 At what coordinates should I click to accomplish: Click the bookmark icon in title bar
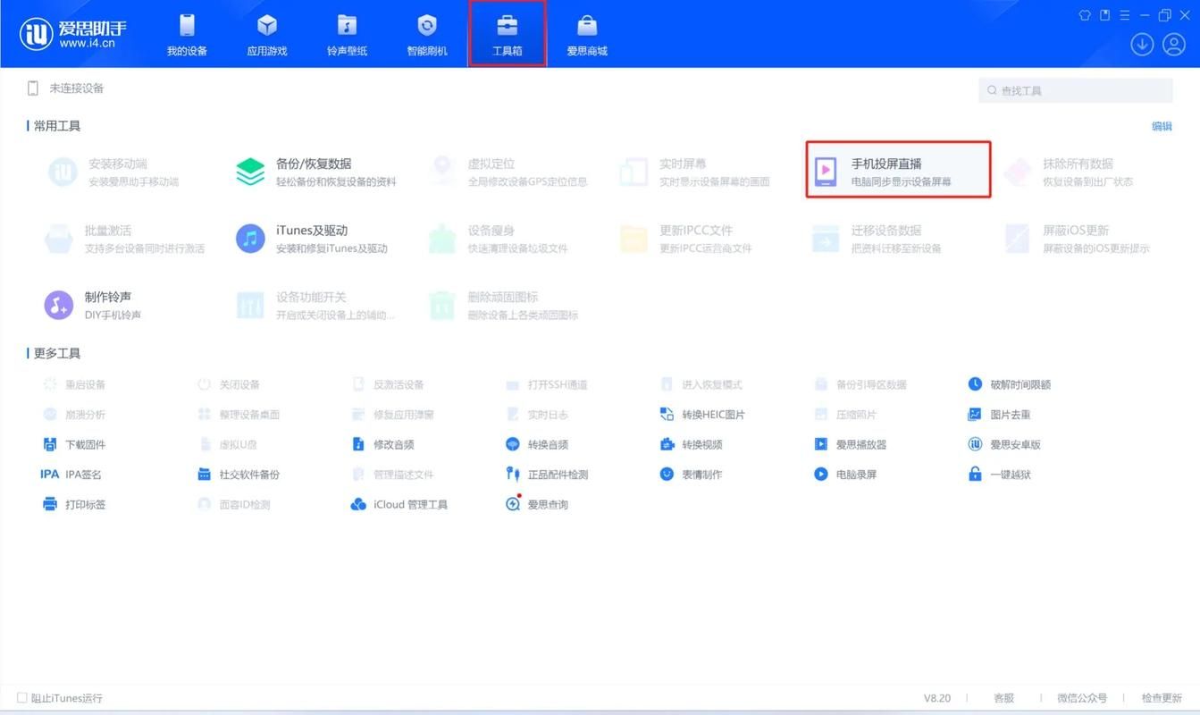(1105, 15)
